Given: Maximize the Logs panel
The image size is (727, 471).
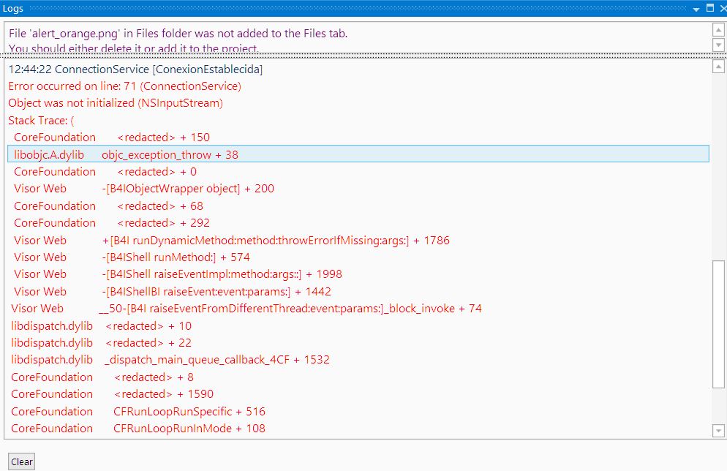Looking at the screenshot, I should pos(710,8).
